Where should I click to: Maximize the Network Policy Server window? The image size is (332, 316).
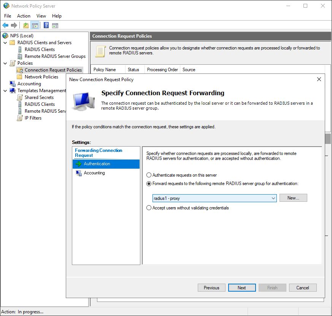click(x=305, y=6)
